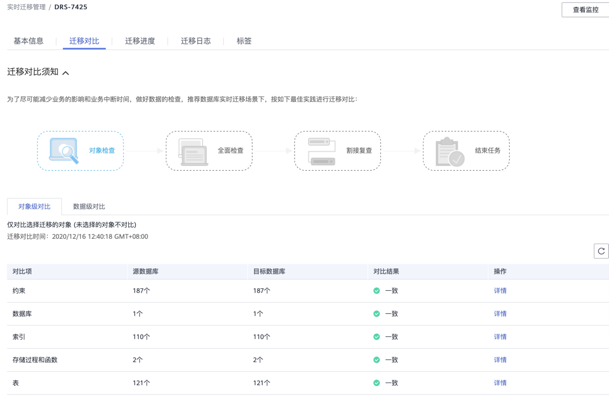View 详情 for 存储过程和函数 row
Viewport: 609px width, 403px height.
pos(500,360)
